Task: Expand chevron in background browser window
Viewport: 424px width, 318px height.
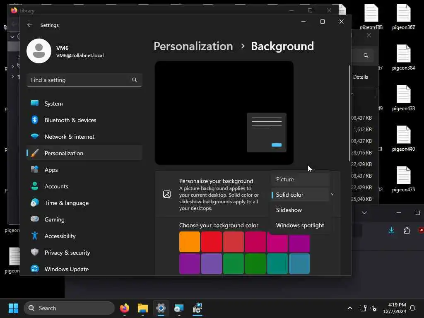Action: (x=364, y=213)
